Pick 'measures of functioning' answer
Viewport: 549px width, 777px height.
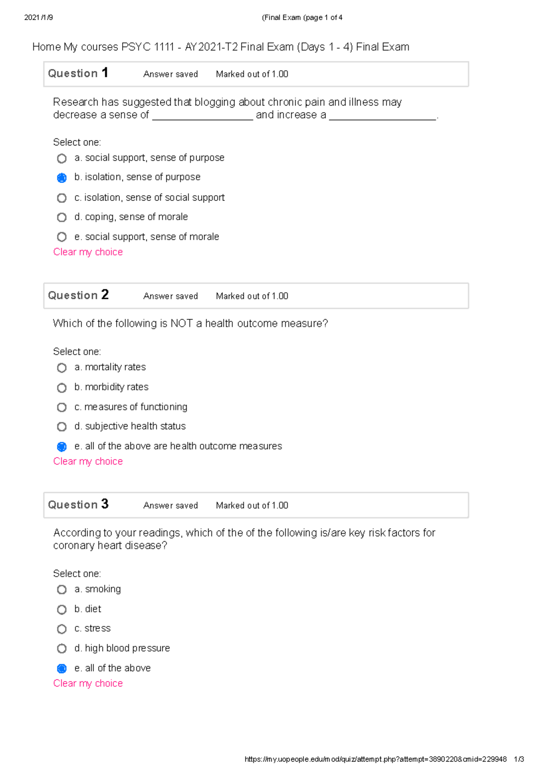point(62,407)
